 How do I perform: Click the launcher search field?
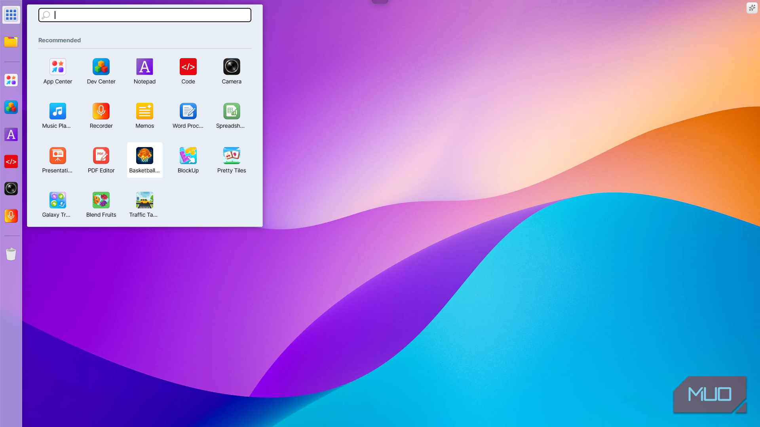tap(145, 15)
